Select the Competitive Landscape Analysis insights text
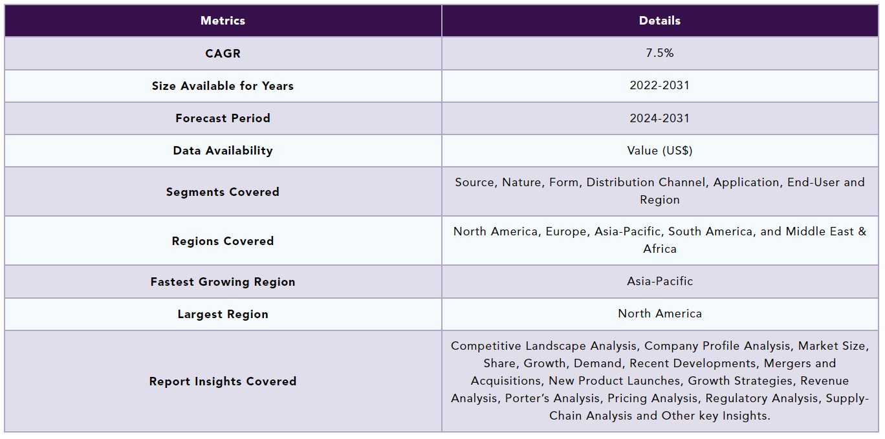Screen dimensions: 885x439 click(660, 381)
